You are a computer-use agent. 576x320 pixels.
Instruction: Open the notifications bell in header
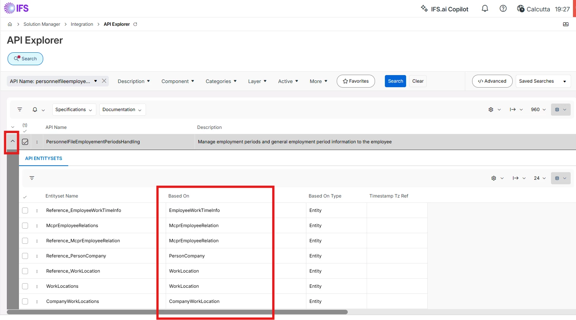(x=485, y=9)
